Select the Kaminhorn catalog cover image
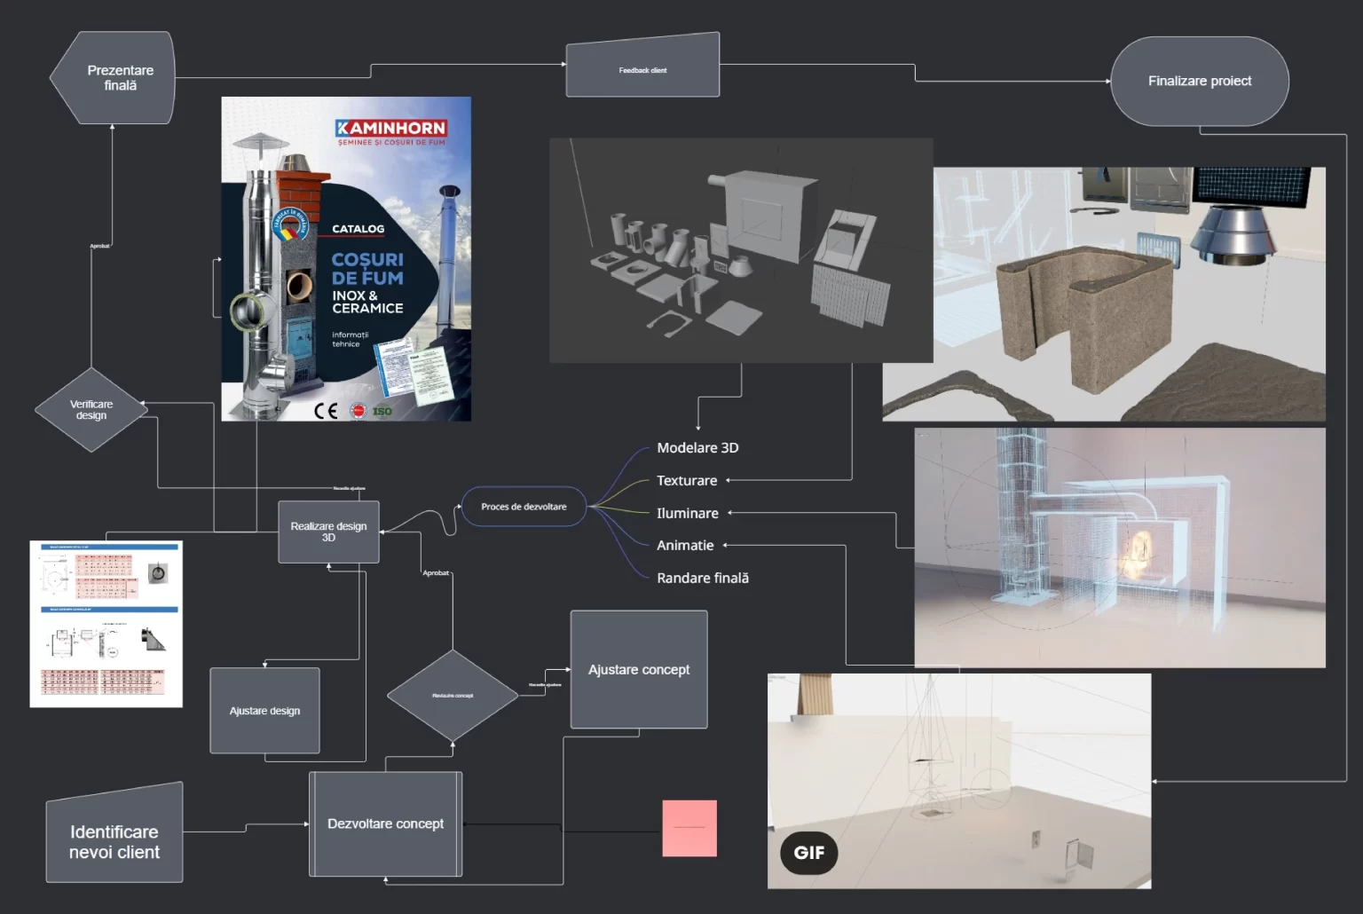 pyautogui.click(x=346, y=258)
